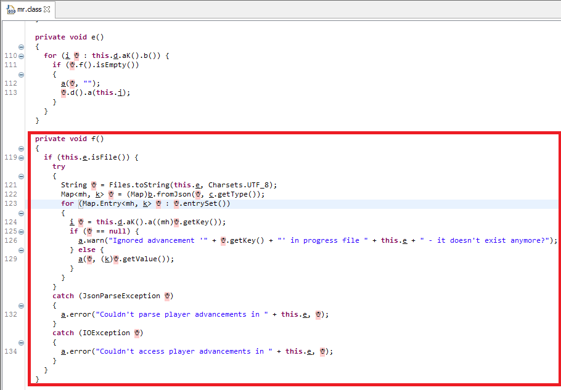The height and width of the screenshot is (390, 561).
Task: Collapse the fold marker at line 119
Action: [21, 157]
